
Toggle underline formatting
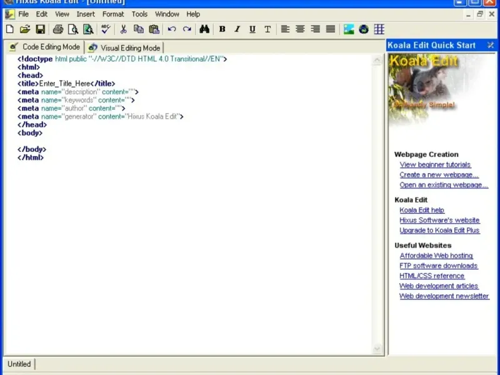click(252, 29)
